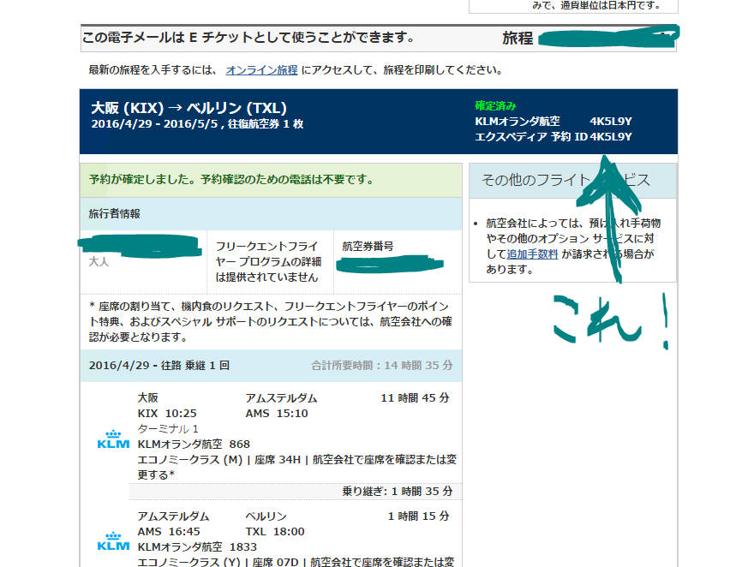Select KLMオランダ航空 confirmation code 4K5L9Y
Image resolution: width=748 pixels, height=567 pixels.
point(611,121)
